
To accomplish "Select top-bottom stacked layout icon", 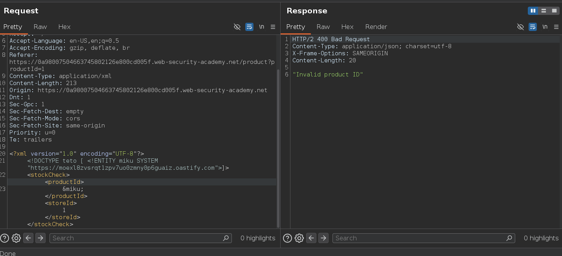I will click(x=544, y=11).
